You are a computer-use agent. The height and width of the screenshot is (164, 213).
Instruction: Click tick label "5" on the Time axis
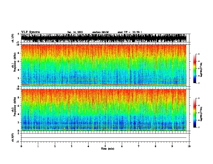point(105,146)
